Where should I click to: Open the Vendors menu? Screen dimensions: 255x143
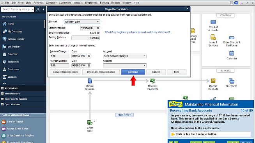[78, 3]
